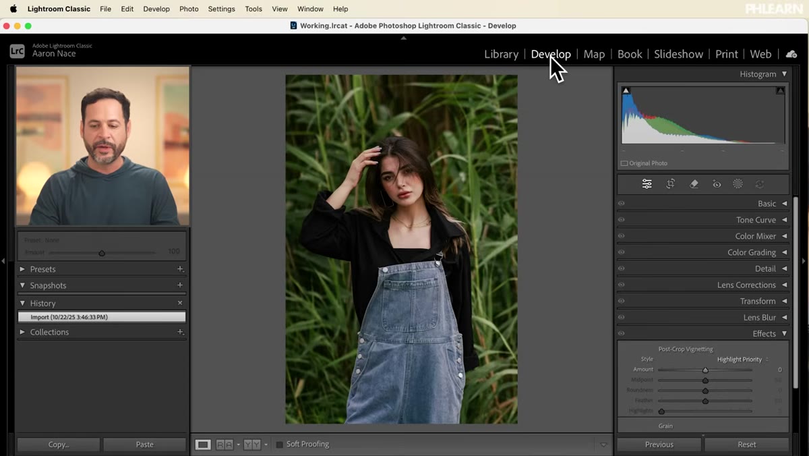This screenshot has height=456, width=809.
Task: Click the cloud sync status icon
Action: coord(791,54)
